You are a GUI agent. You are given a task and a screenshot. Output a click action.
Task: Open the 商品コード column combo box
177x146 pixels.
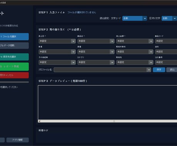click(166, 41)
